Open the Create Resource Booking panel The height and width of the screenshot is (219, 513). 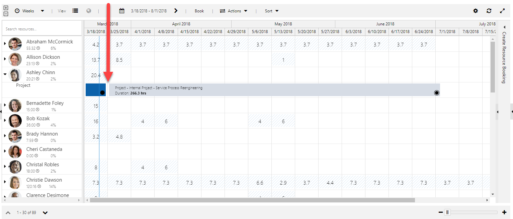[x=504, y=57]
